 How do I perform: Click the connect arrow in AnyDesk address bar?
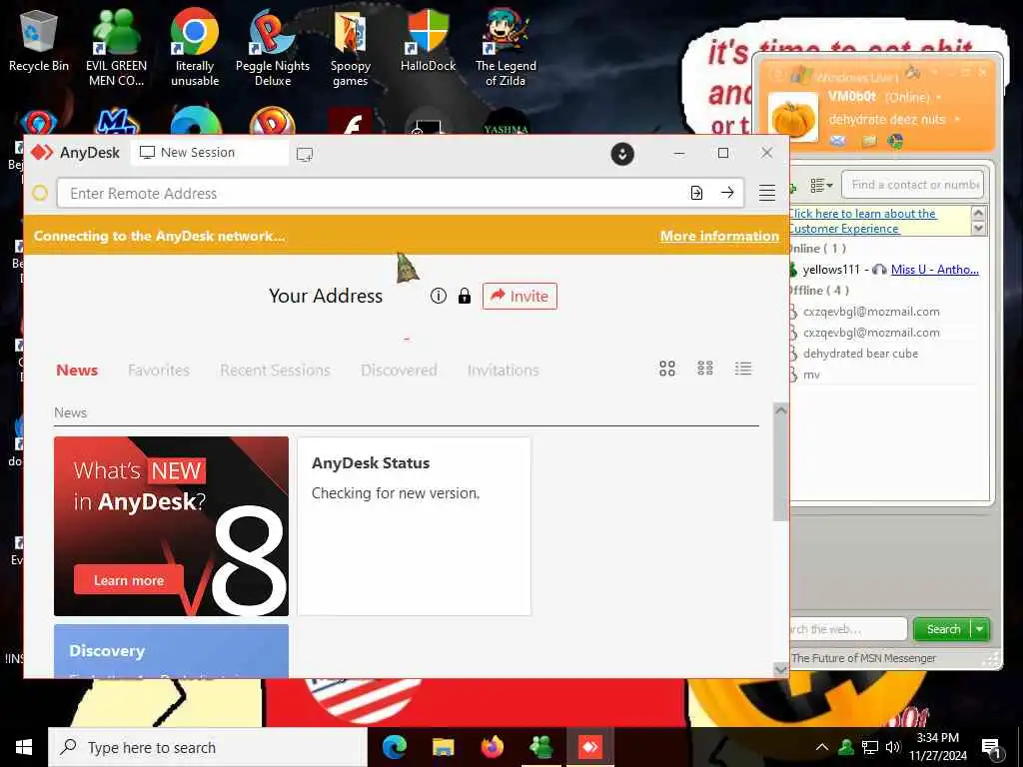[727, 193]
